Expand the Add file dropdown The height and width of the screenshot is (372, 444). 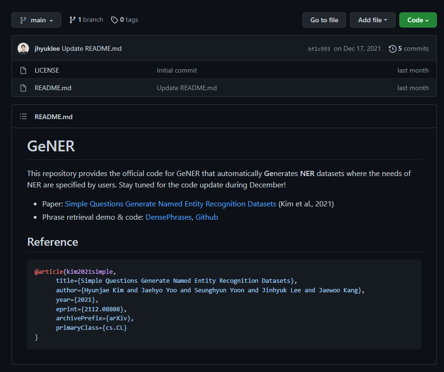[x=373, y=20]
